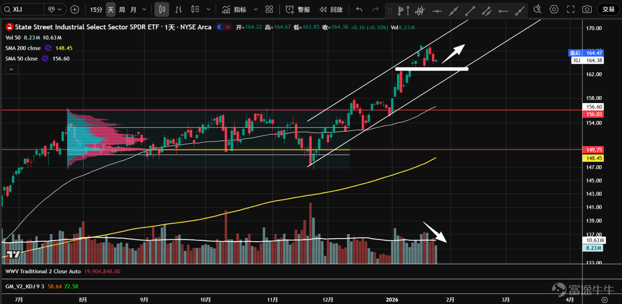
Task: Select the crossed candles drawing tool
Action: click(x=420, y=11)
